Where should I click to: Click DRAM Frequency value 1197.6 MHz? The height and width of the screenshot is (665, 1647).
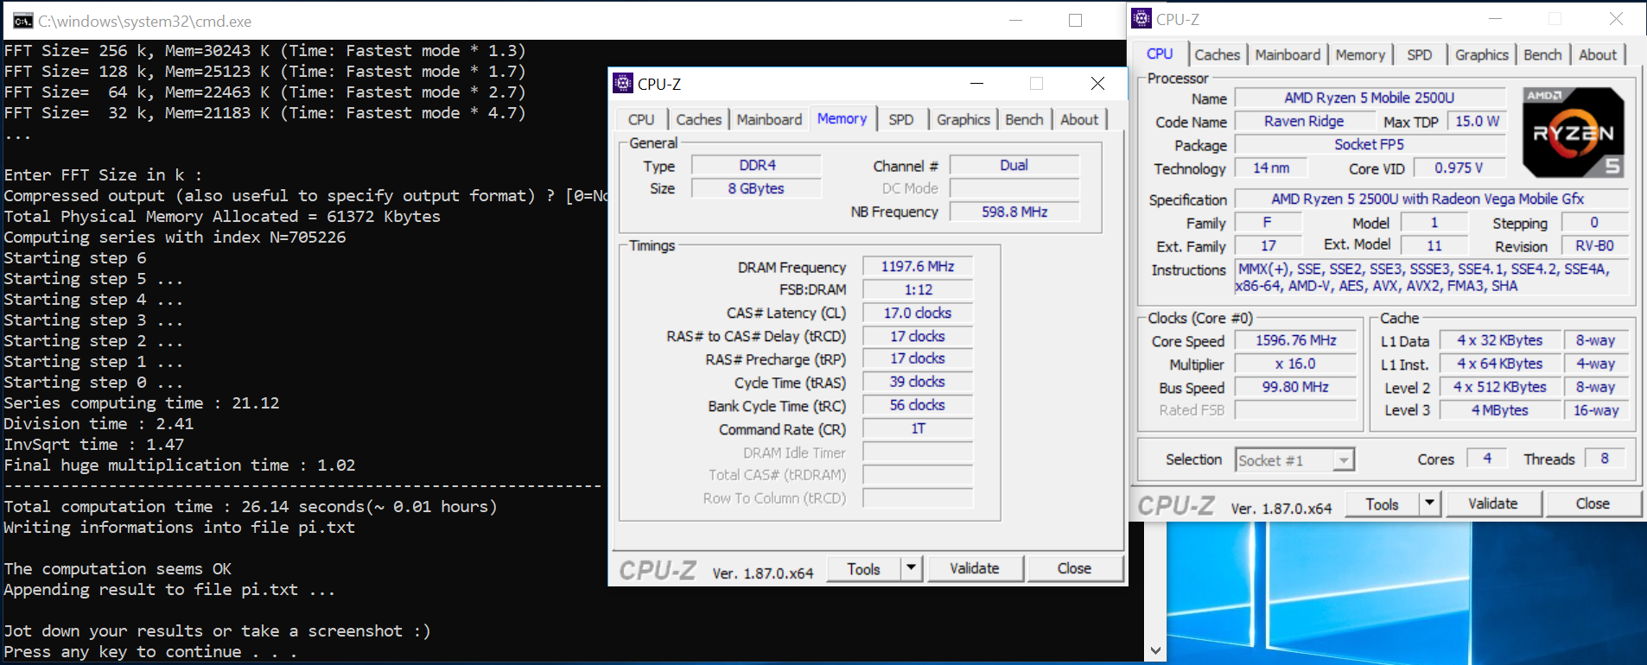click(918, 267)
